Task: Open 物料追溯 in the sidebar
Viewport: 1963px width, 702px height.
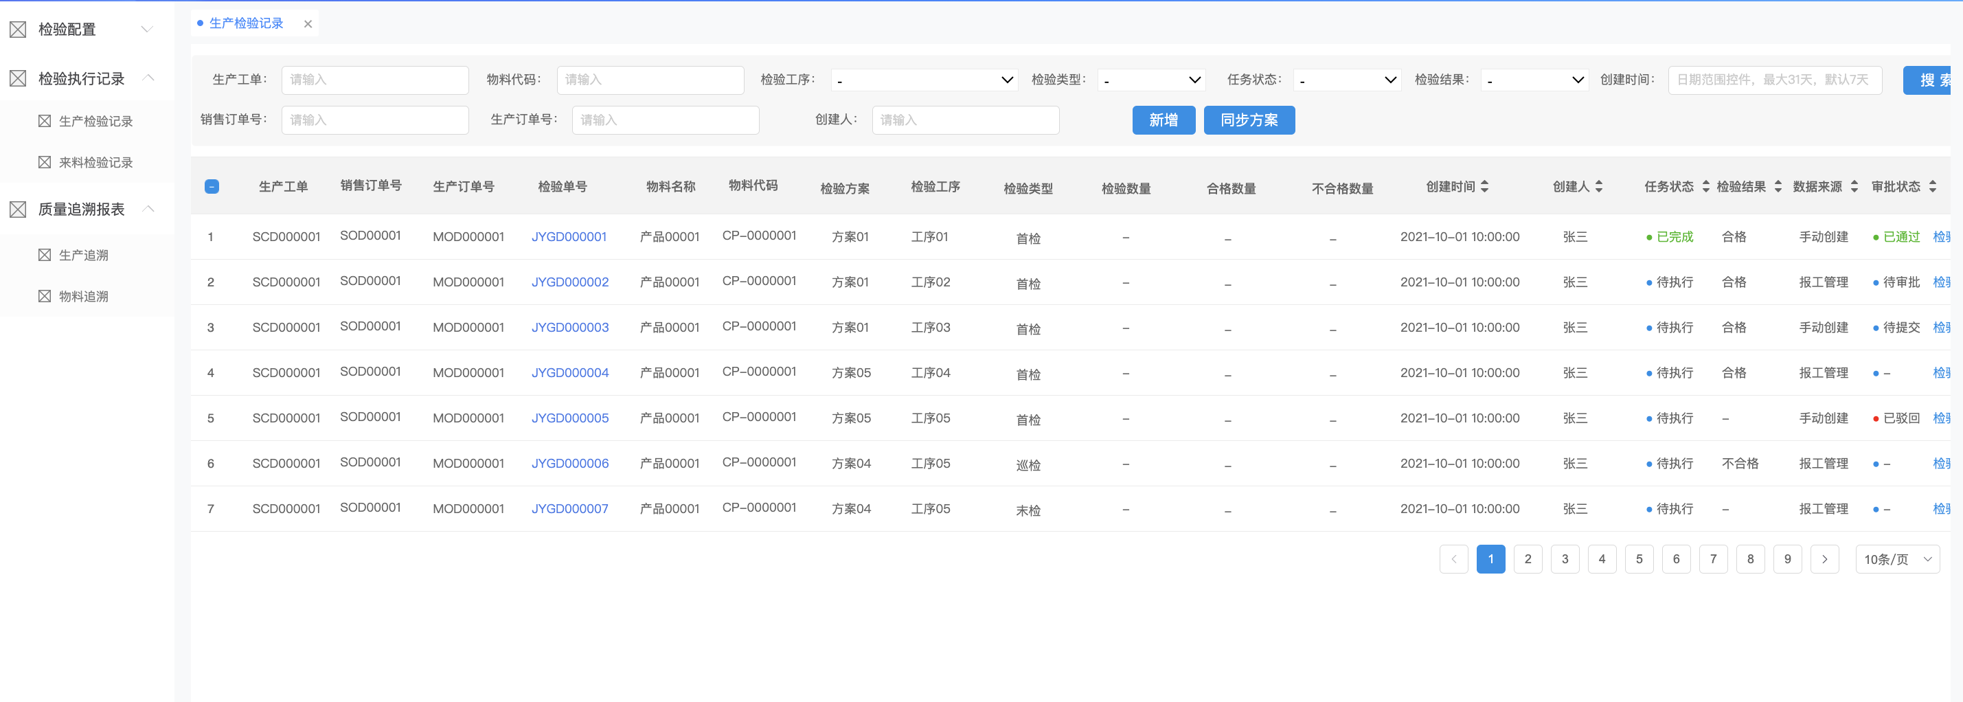Action: click(83, 296)
